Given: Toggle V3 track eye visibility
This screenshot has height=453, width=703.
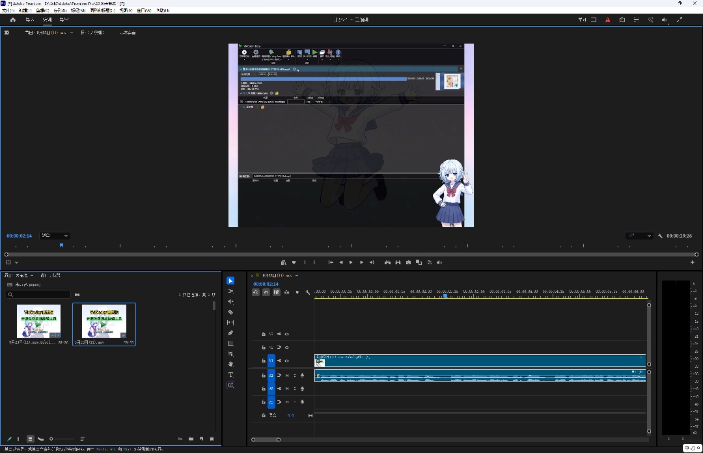Looking at the screenshot, I should tap(286, 334).
